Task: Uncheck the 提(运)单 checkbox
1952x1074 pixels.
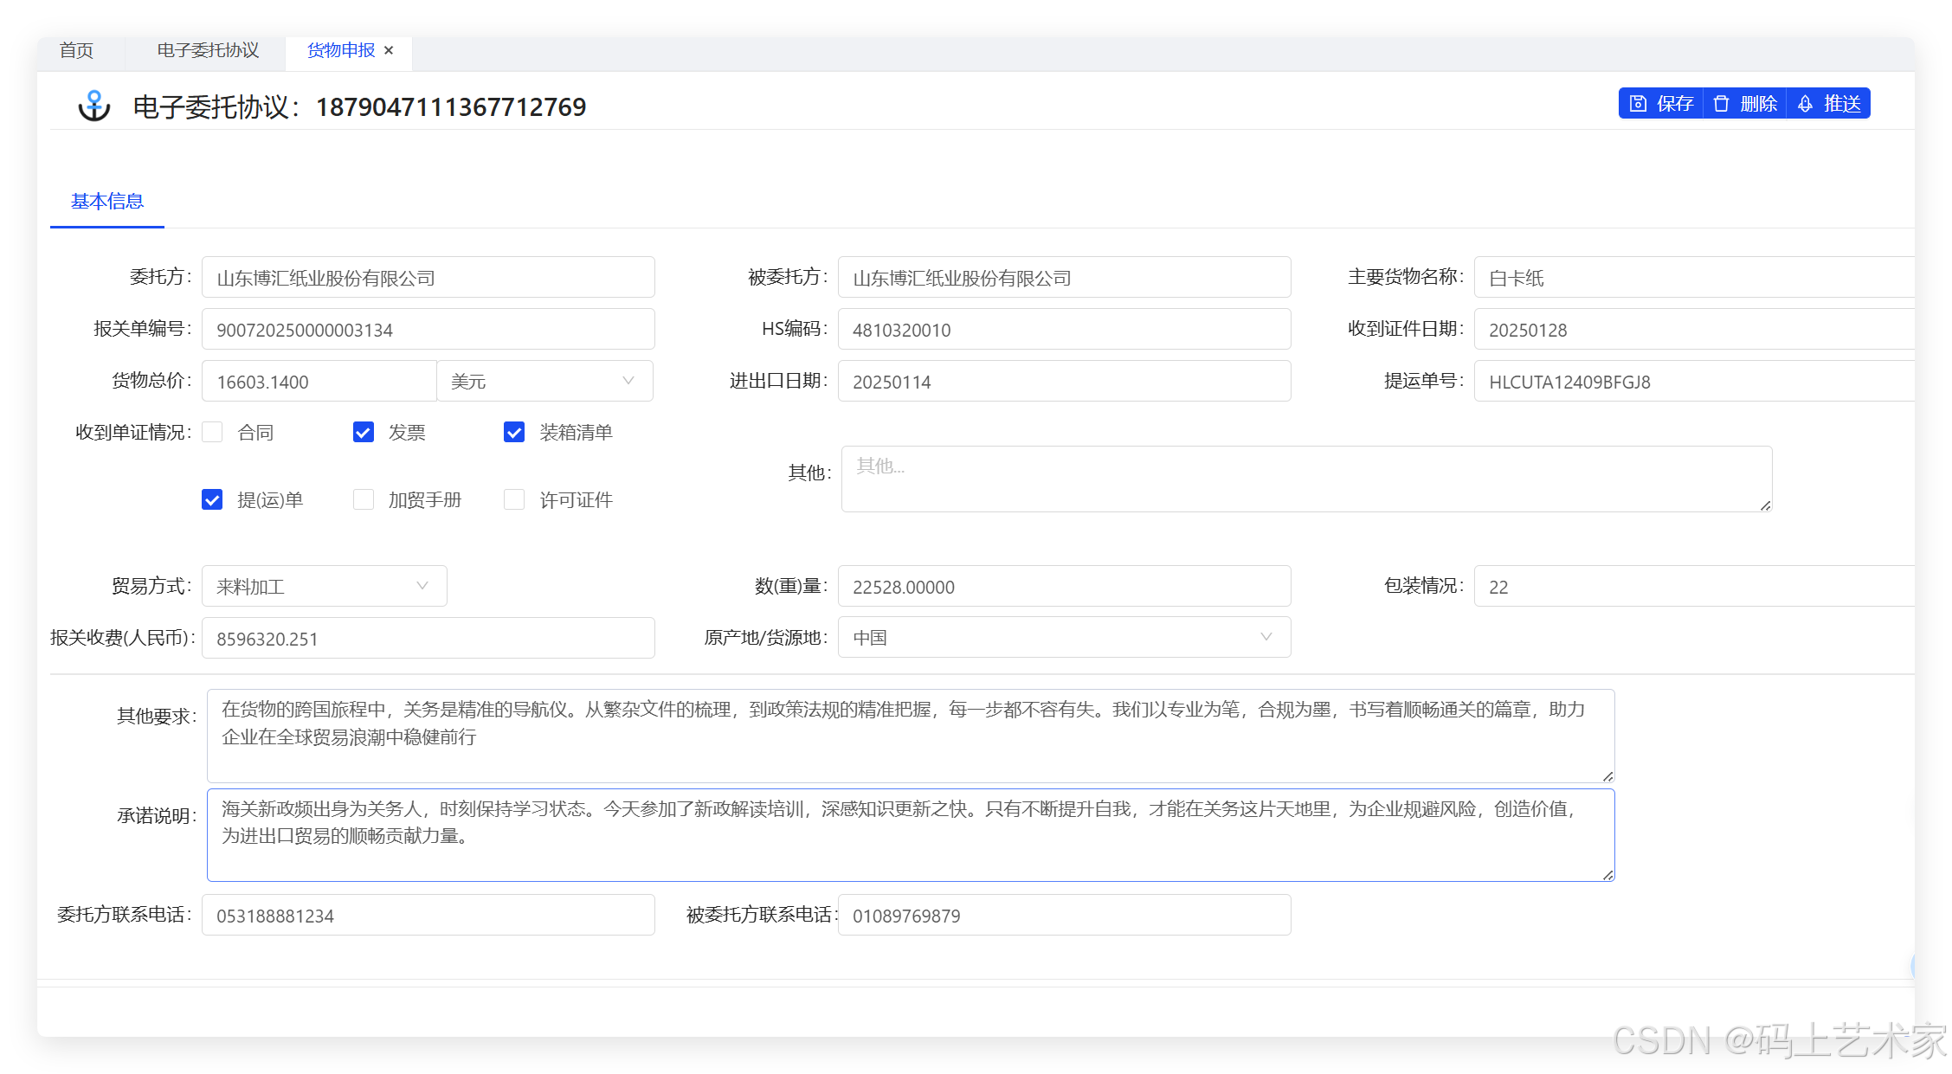Action: coord(212,499)
